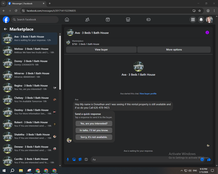Send quick response 'Sorry, it's not available.'
Screen dimensions: 218x174
pyautogui.click(x=94, y=137)
